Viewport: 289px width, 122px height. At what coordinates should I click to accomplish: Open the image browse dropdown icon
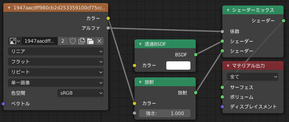click(14, 41)
